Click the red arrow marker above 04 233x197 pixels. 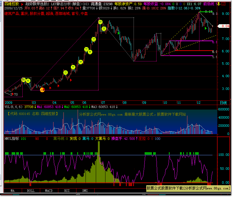(x=59, y=86)
